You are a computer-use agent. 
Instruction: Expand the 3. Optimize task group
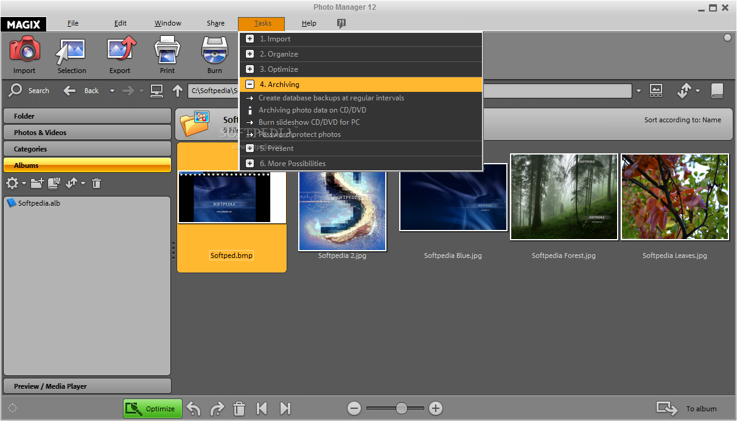250,69
